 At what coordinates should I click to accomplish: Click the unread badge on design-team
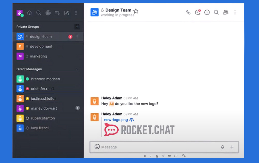70,37
